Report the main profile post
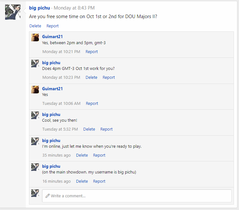Viewport: 239px width, 210px height. click(x=53, y=26)
